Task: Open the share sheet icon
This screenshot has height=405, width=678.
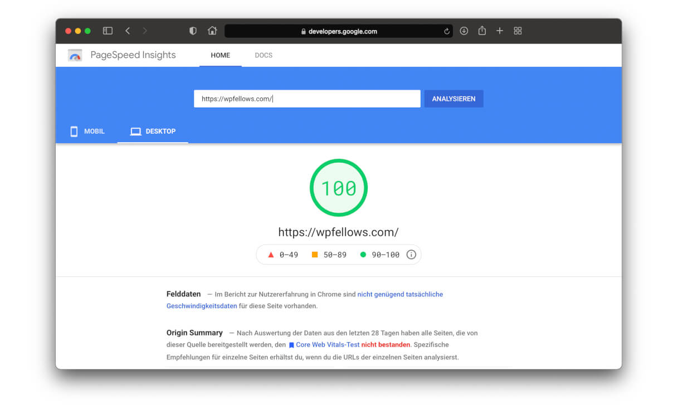Action: tap(482, 31)
